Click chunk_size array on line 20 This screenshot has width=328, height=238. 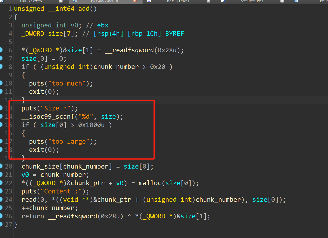[40, 167]
